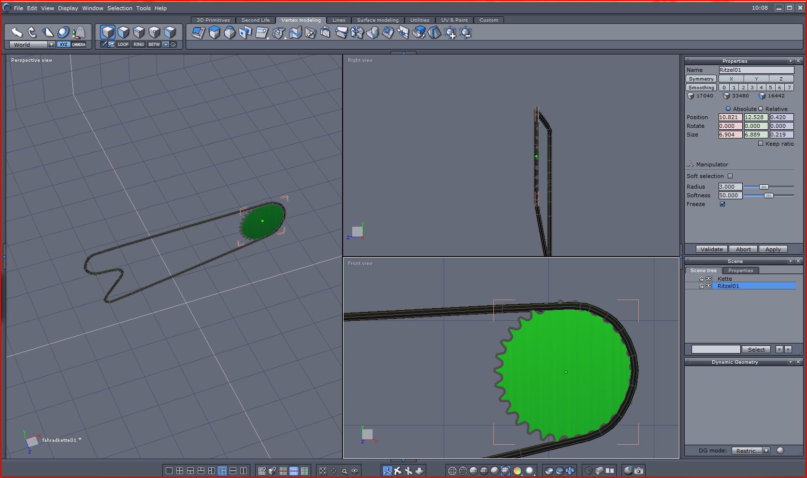Select Kette in the scene tree
Screen dimensions: 807x478
click(724, 279)
